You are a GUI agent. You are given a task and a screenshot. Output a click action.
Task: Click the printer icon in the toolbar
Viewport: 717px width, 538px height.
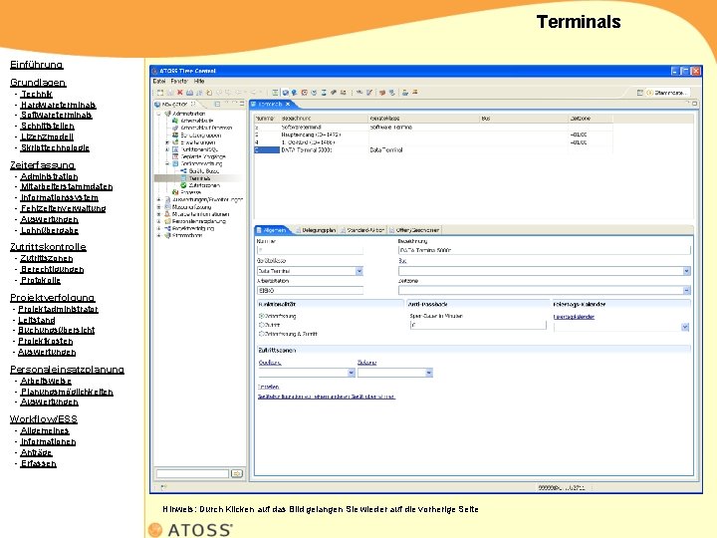tap(189, 93)
